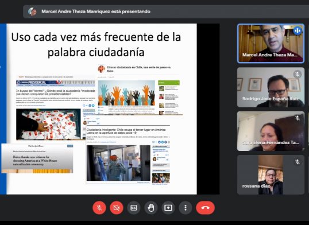309x225 pixels.
Task: Turn on camera with red video button
Action: click(117, 208)
